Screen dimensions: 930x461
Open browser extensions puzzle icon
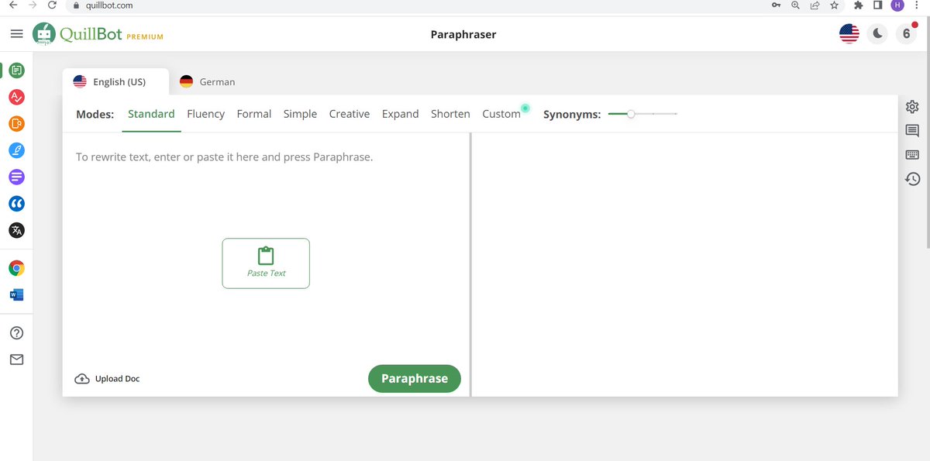coord(858,5)
